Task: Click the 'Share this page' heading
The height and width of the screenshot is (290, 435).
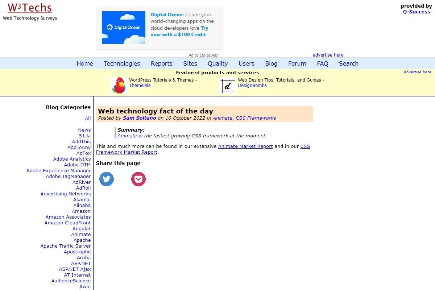Action: tap(118, 163)
